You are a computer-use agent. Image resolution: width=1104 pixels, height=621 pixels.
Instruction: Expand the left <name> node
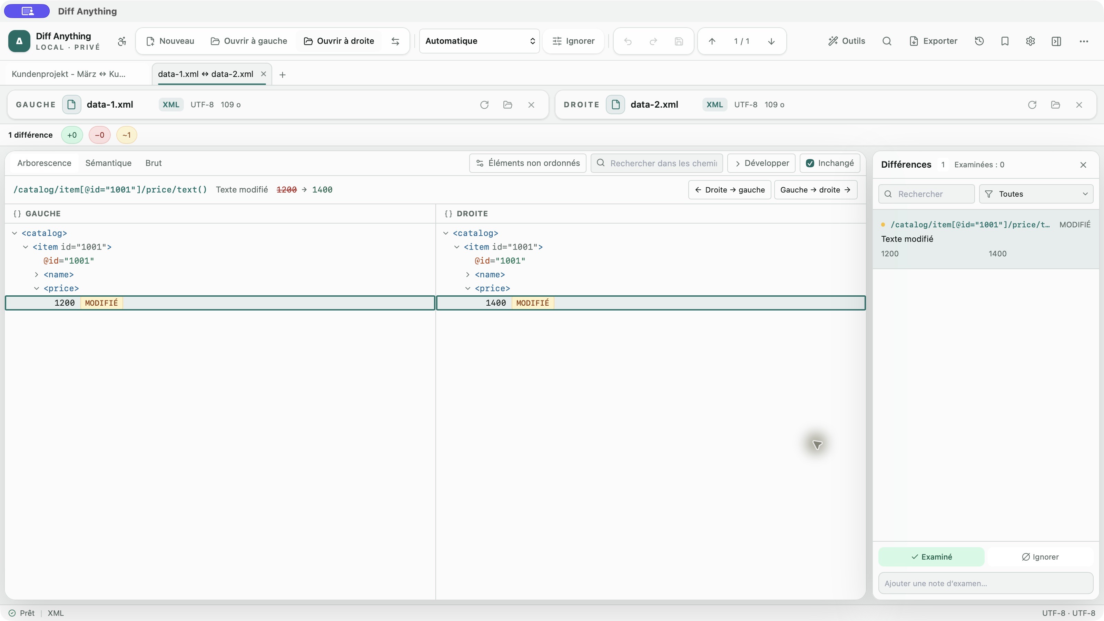37,275
